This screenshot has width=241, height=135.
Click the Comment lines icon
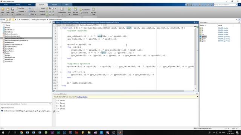coord(47,11)
